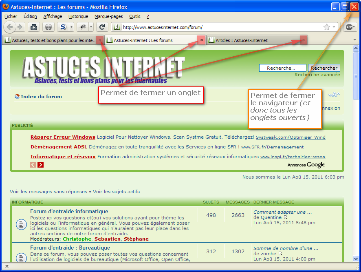The image size is (361, 272).
Task: Open the Fichier menu
Action: coord(11,16)
